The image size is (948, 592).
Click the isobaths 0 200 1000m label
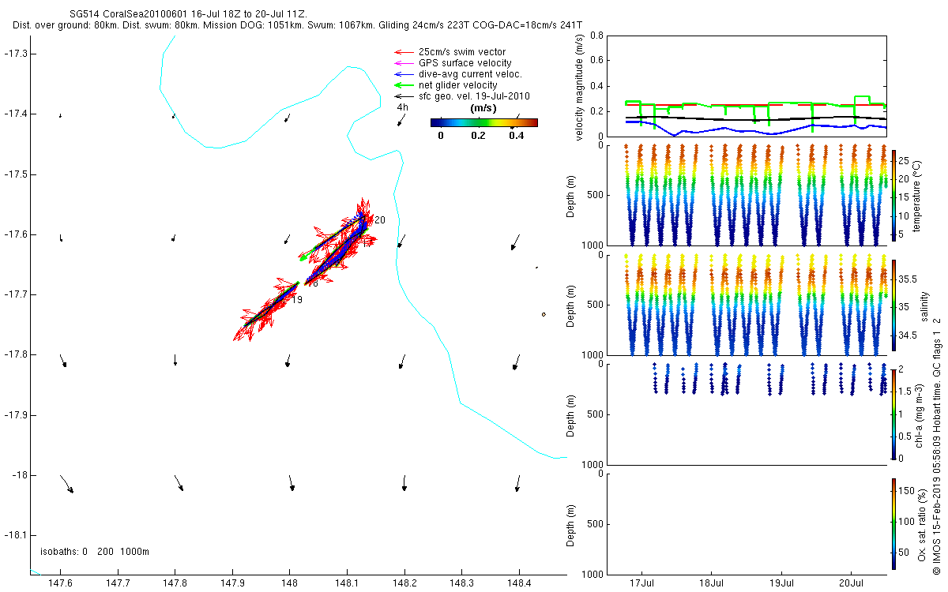pyautogui.click(x=94, y=551)
